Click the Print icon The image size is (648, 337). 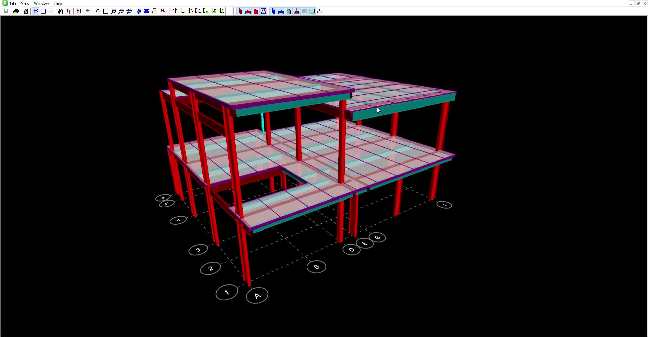point(16,11)
